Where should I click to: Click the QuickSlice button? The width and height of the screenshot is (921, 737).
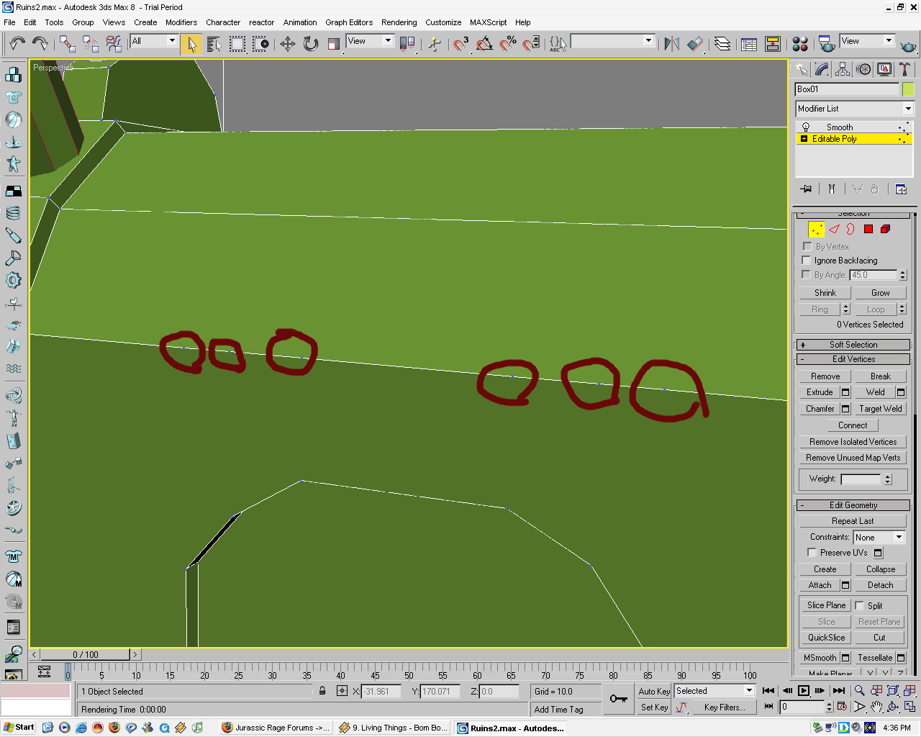(x=826, y=638)
